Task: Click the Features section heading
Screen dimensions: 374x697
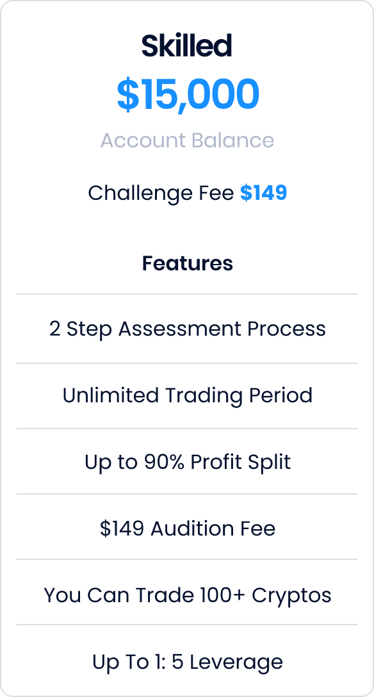Action: [x=187, y=263]
